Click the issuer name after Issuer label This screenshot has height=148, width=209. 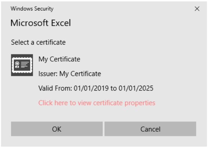point(80,74)
